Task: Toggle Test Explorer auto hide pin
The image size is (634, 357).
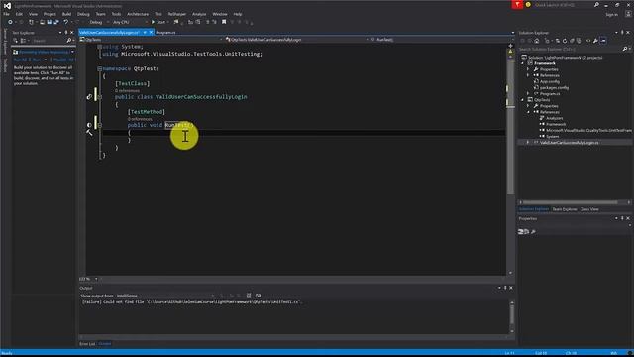Action: pyautogui.click(x=66, y=32)
